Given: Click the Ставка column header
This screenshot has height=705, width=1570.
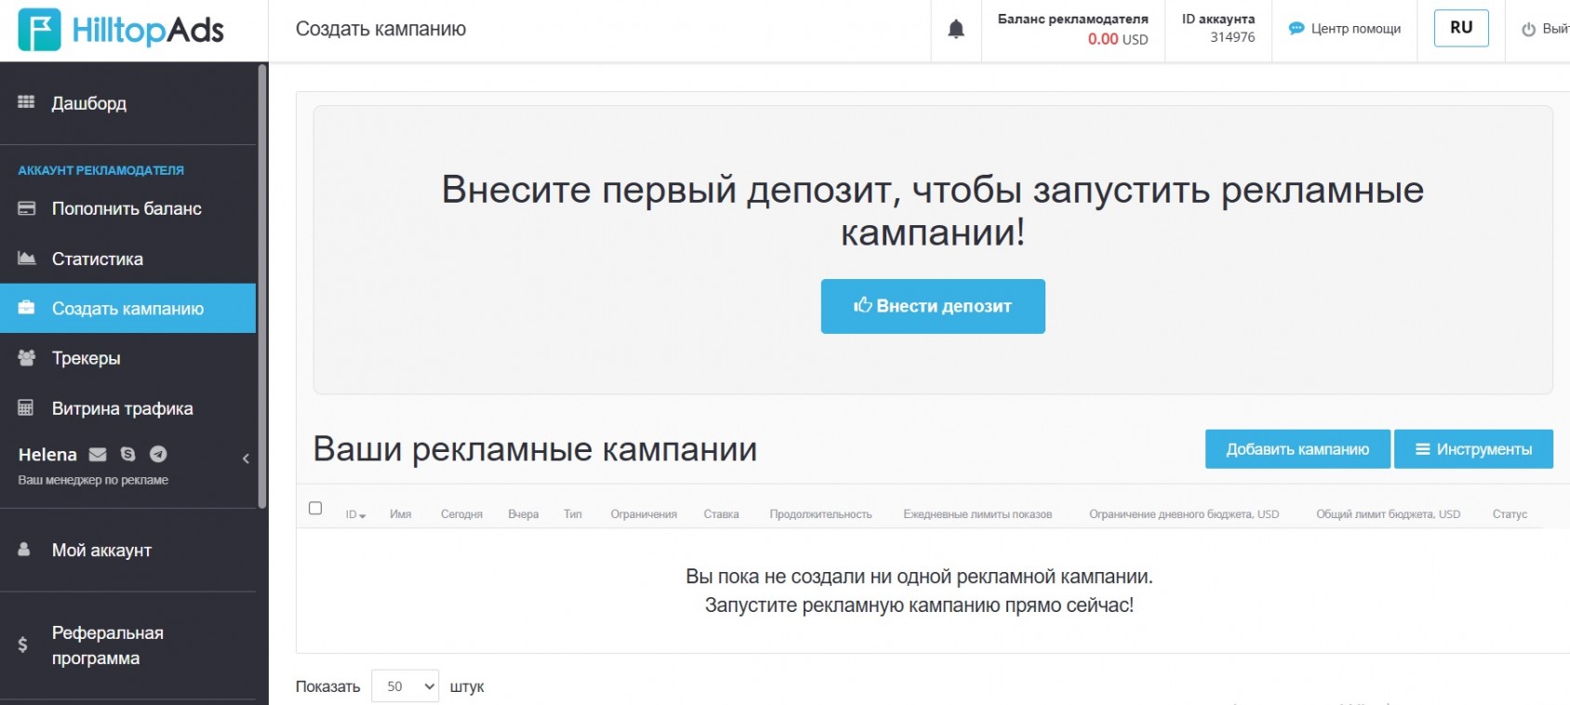Looking at the screenshot, I should [721, 514].
